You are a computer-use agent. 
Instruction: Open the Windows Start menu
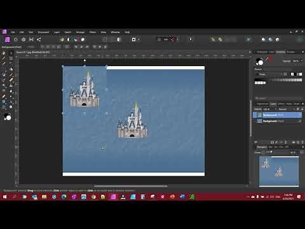pos(4,197)
